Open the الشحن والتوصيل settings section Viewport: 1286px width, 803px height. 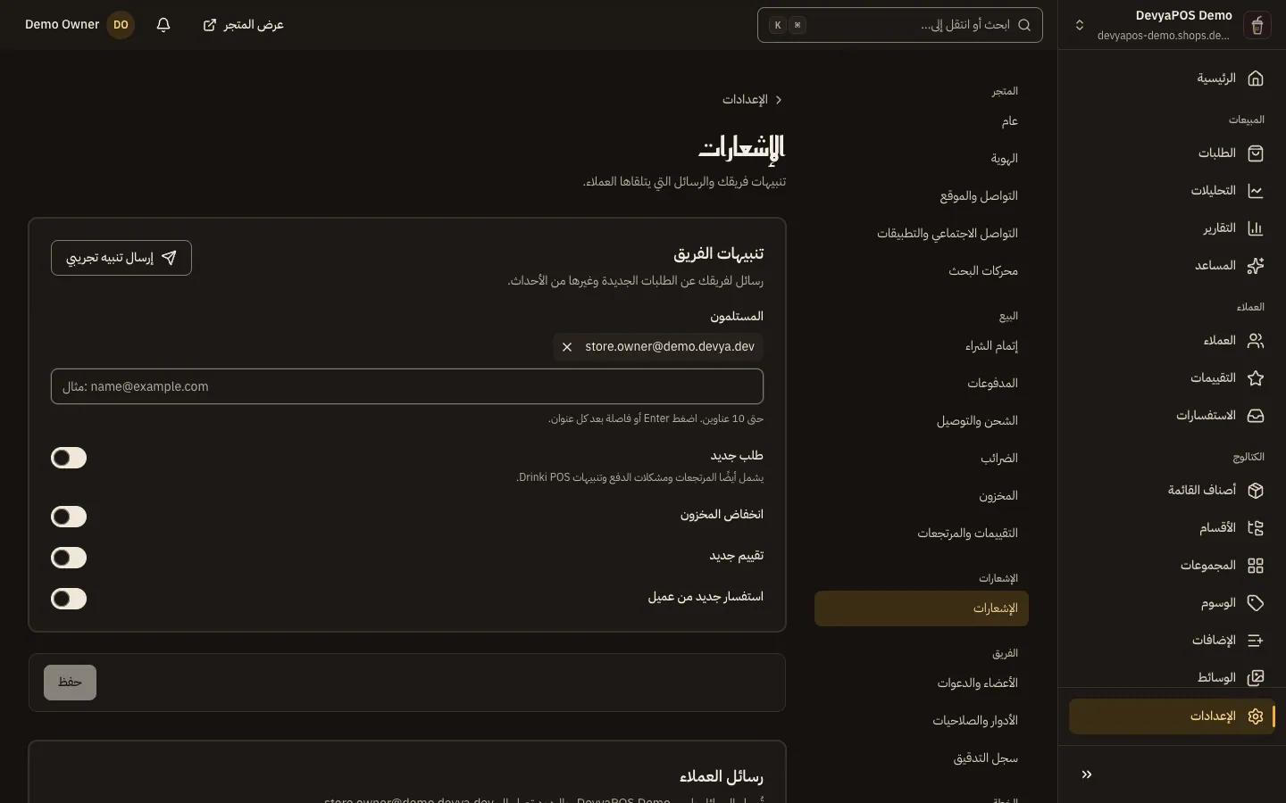click(922, 421)
